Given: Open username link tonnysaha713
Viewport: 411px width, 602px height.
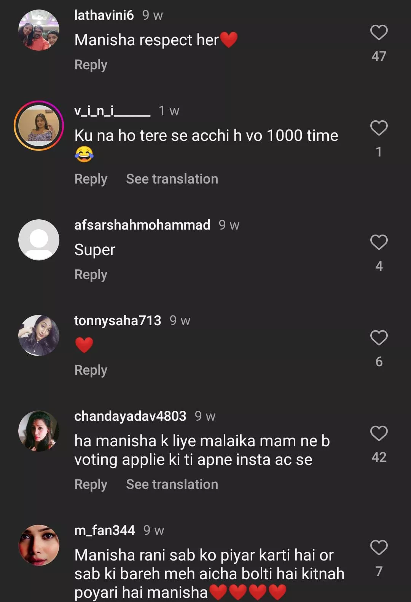Looking at the screenshot, I should (118, 321).
